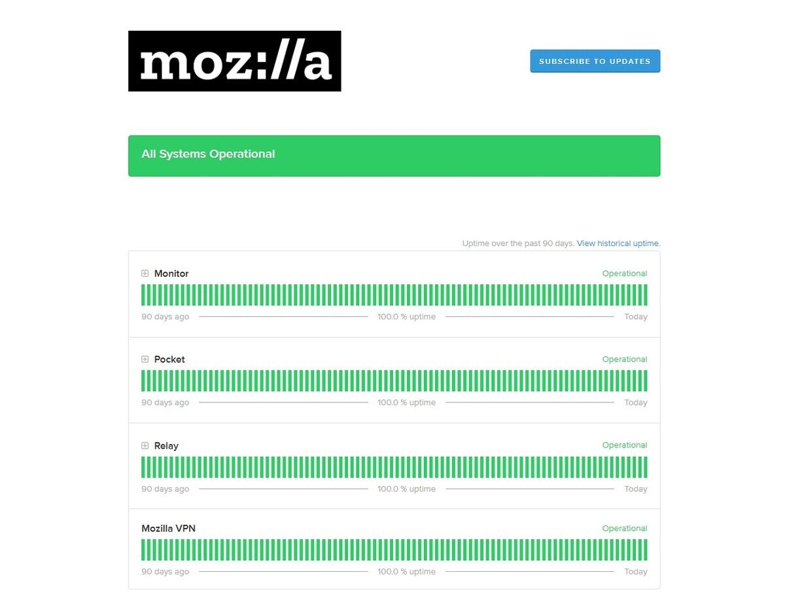The image size is (785, 615).
Task: Click the Relay component name
Action: click(x=166, y=446)
